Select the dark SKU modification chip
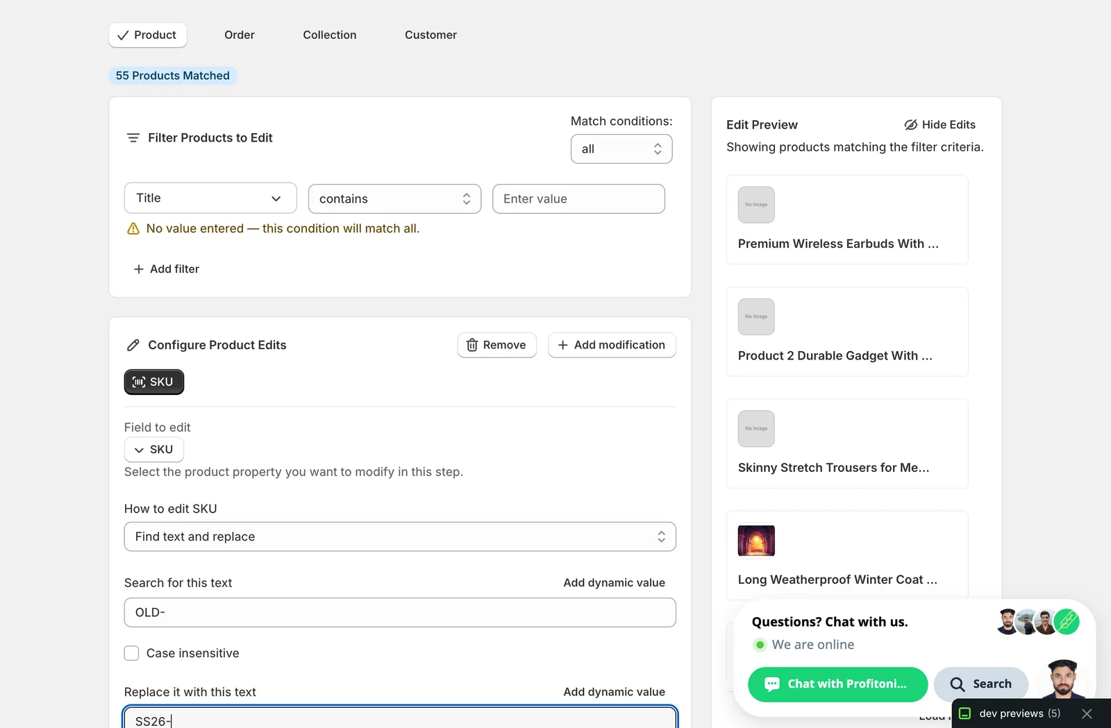 pyautogui.click(x=153, y=382)
